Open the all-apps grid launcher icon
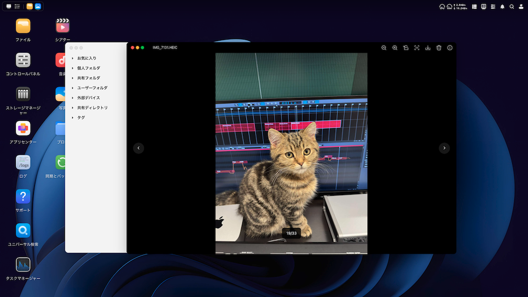This screenshot has height=297, width=528. pos(17,6)
